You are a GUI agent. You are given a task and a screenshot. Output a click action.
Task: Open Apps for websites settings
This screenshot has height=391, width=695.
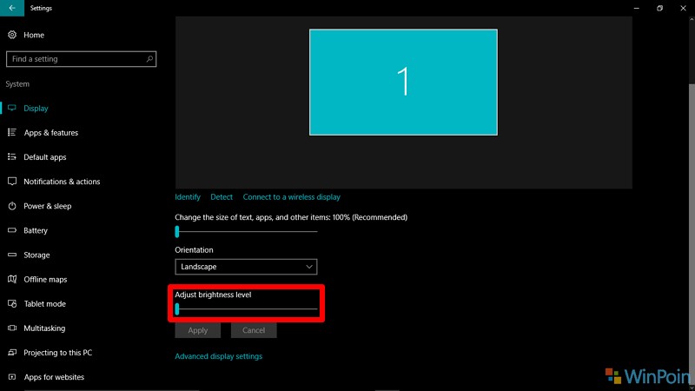point(54,377)
